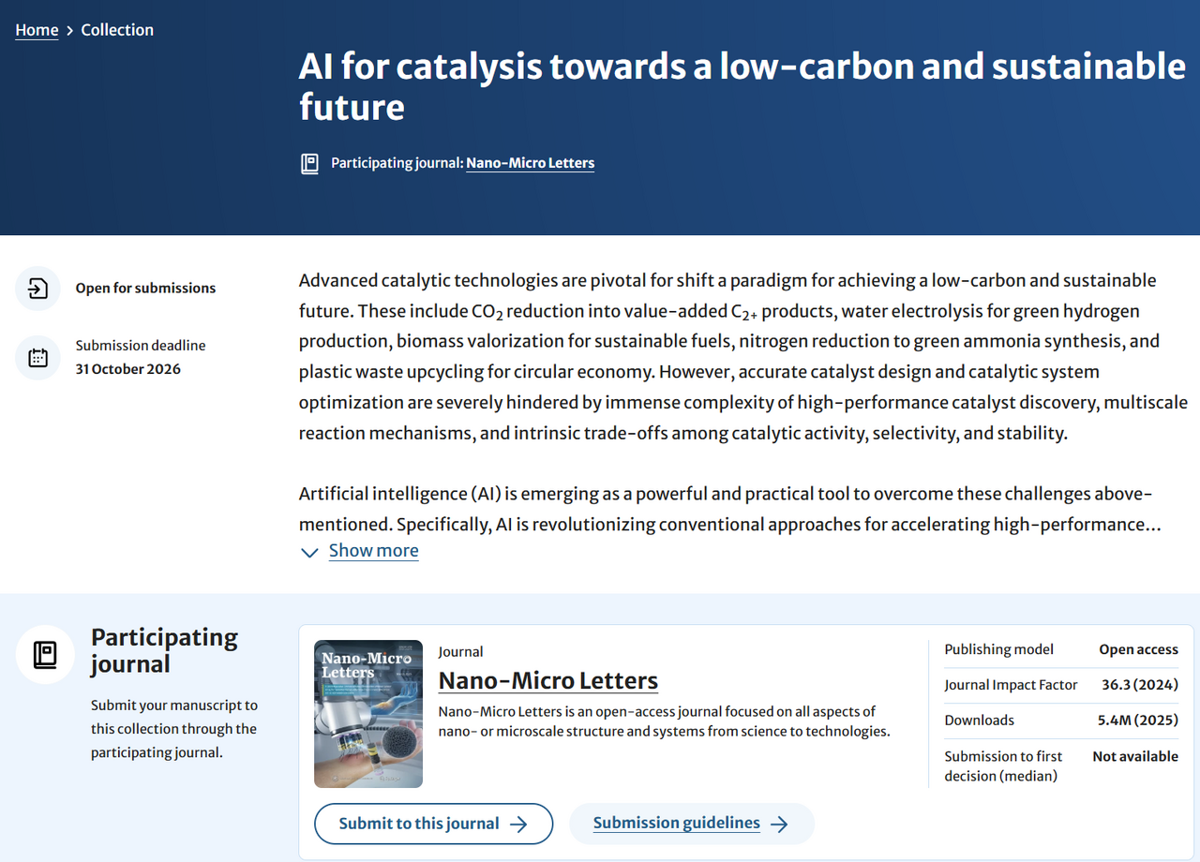The height and width of the screenshot is (862, 1200).
Task: Open the Submission guidelines page
Action: coord(676,823)
